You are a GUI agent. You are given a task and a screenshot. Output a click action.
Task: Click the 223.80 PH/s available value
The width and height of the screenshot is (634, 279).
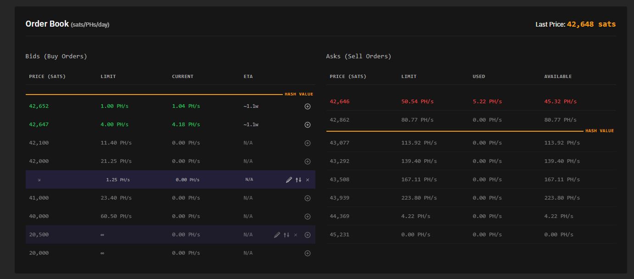click(562, 198)
